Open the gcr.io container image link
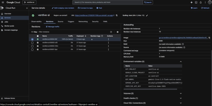 (183, 38)
